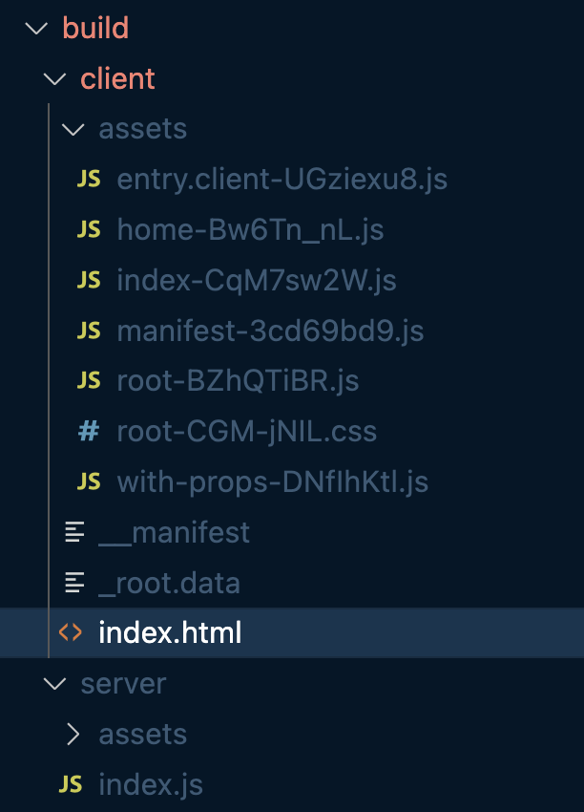Click the CSS hash icon for root-CGM-jNIL.css

pyautogui.click(x=88, y=431)
